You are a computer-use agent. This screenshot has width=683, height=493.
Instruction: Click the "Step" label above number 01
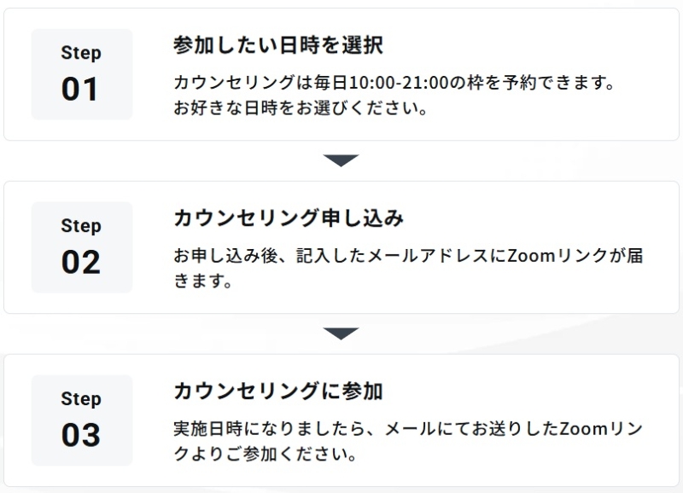coord(81,53)
